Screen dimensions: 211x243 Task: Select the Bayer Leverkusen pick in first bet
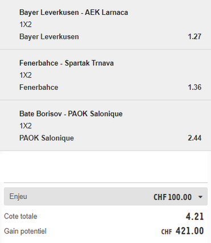(49, 36)
